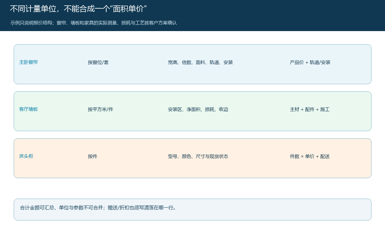Image resolution: width=385 pixels, height=226 pixels.
Task: Click the 床头柜 row label
Action: point(26,156)
